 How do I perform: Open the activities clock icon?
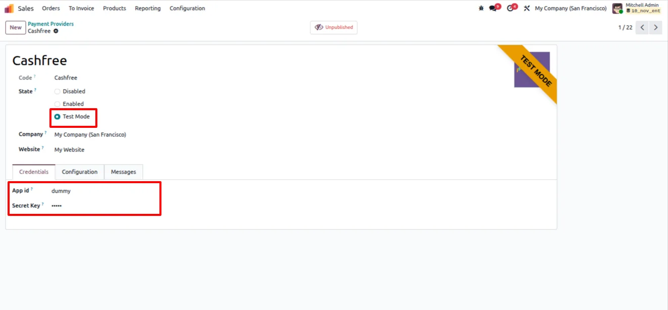coord(511,8)
